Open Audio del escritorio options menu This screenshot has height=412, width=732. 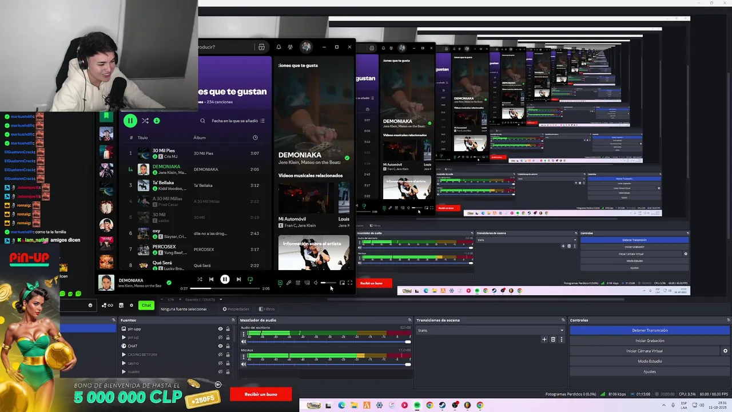[x=244, y=334]
